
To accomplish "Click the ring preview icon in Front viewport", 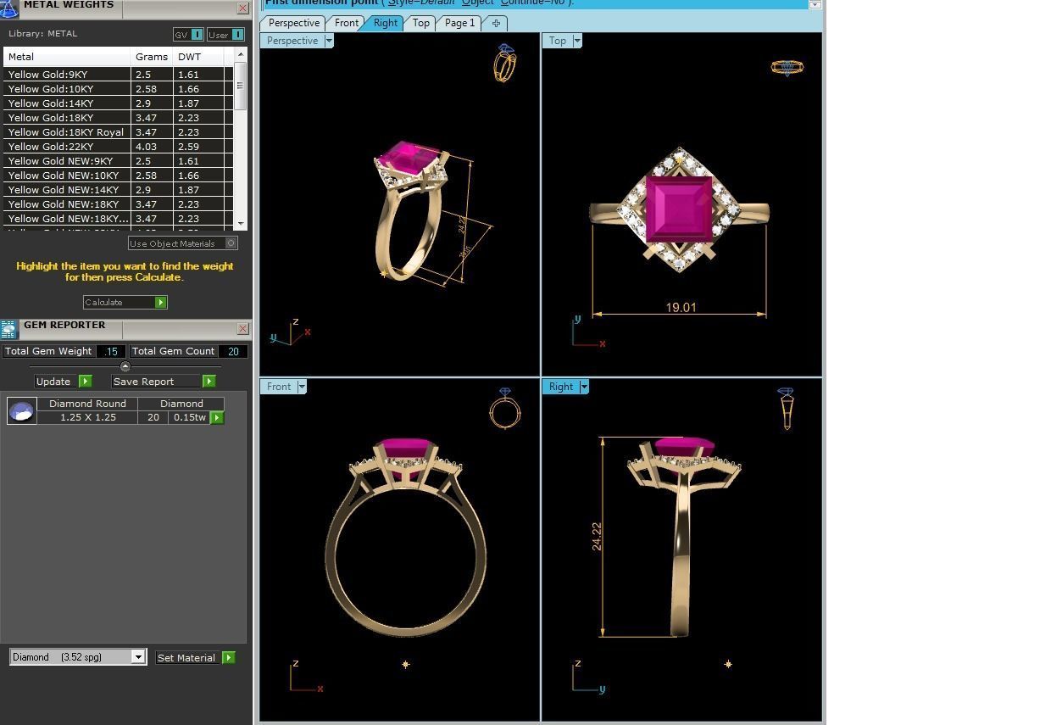I will 504,410.
